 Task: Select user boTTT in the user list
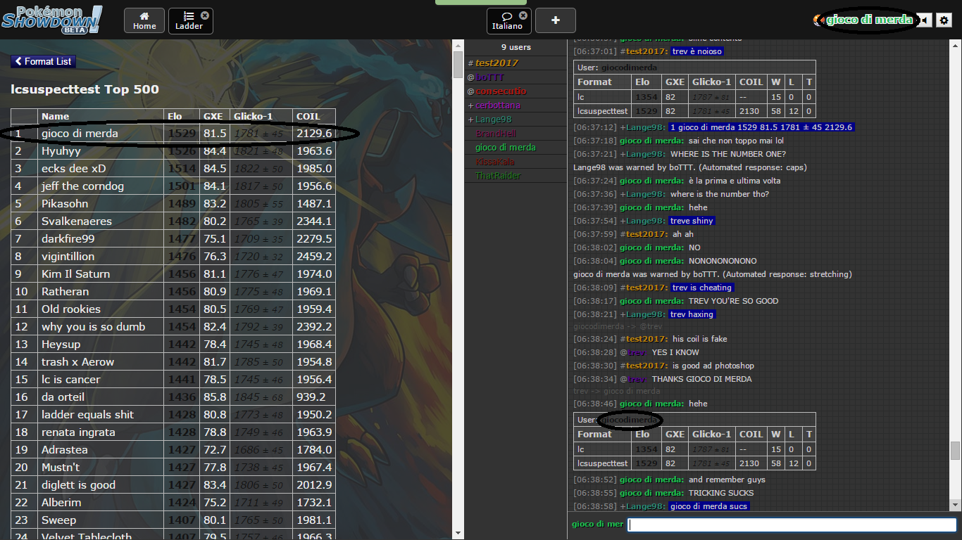[516, 77]
